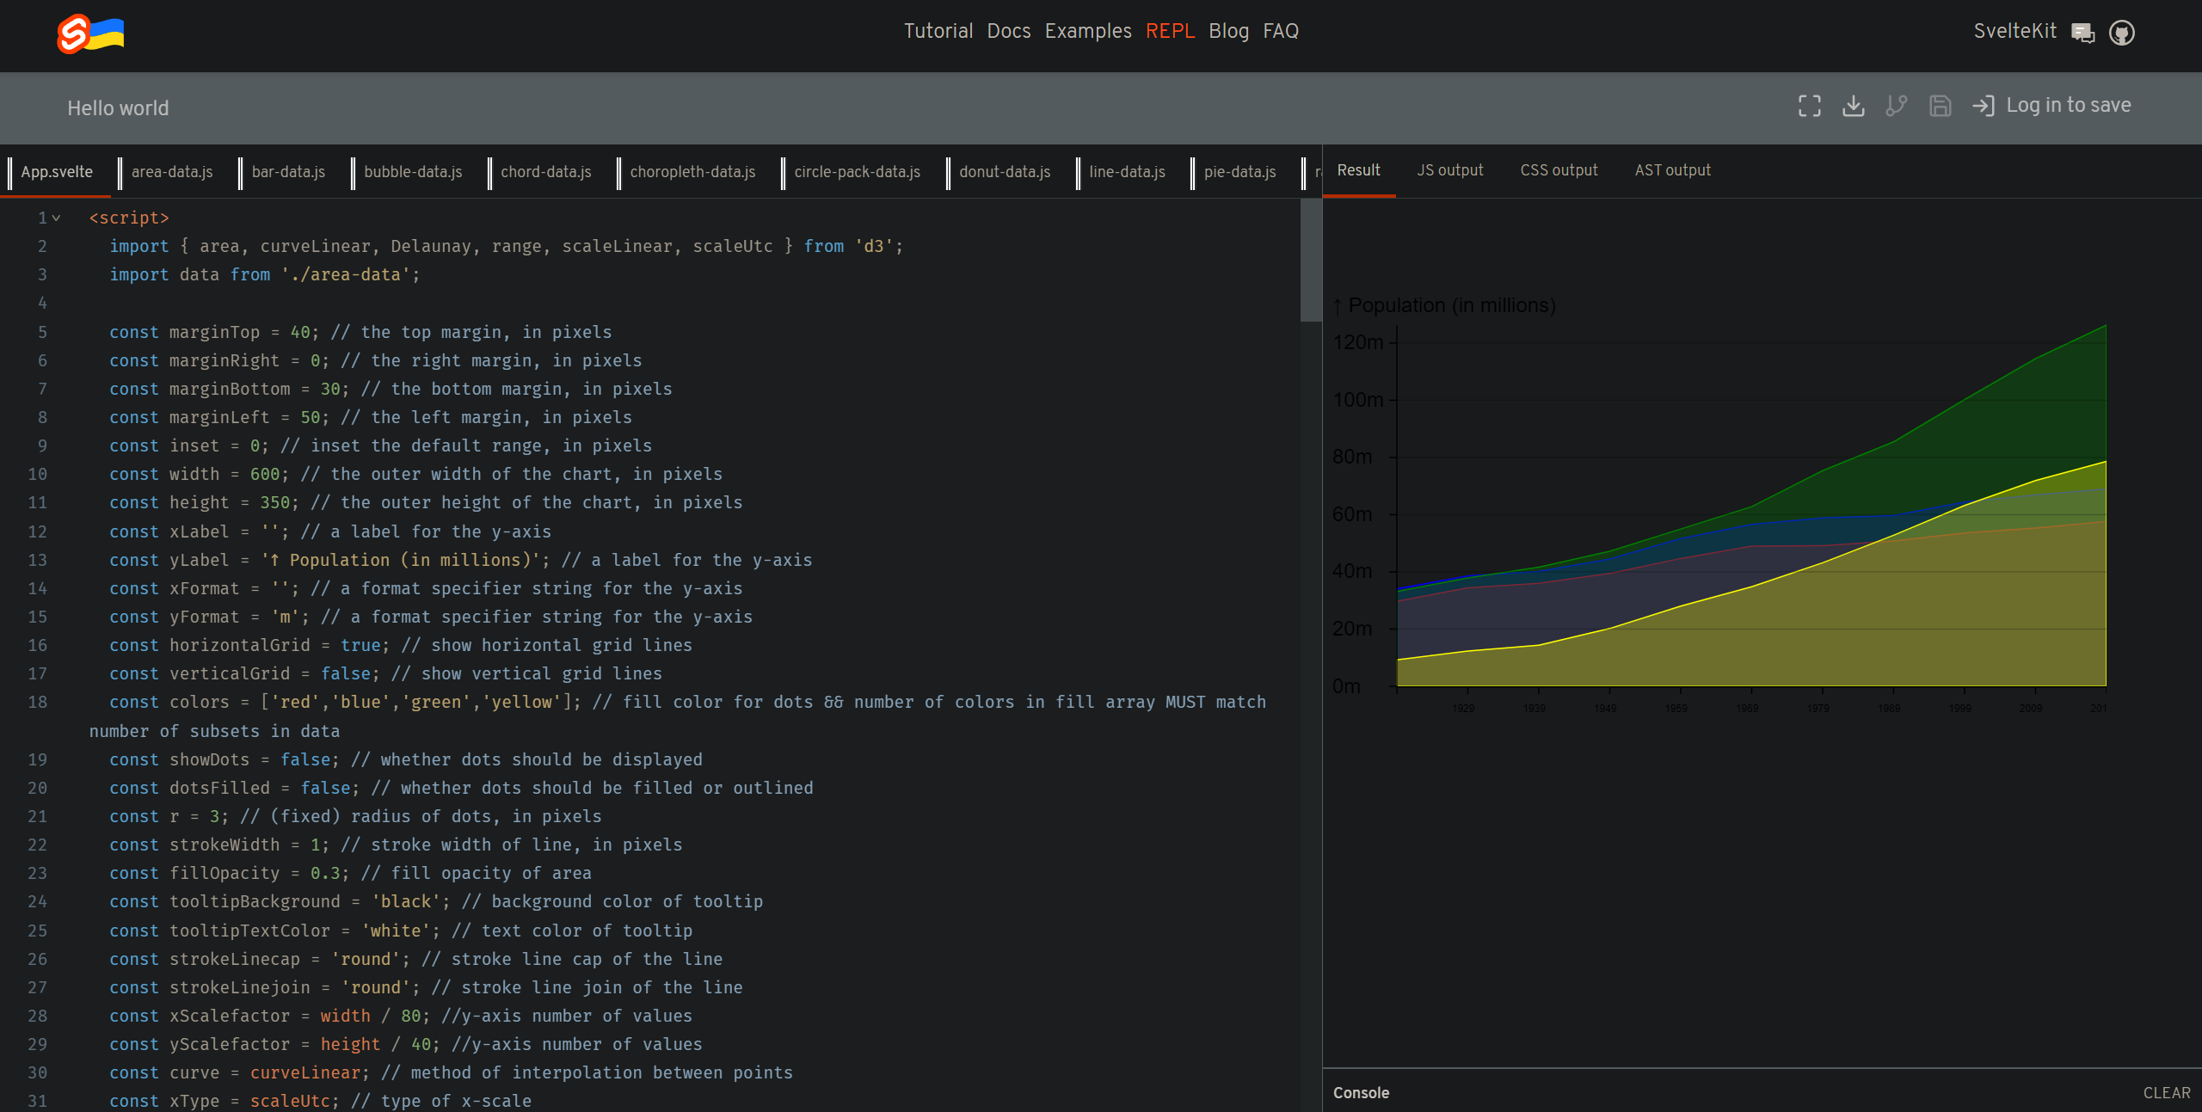Image resolution: width=2202 pixels, height=1112 pixels.
Task: Click the Hello world project name field
Action: click(x=119, y=108)
